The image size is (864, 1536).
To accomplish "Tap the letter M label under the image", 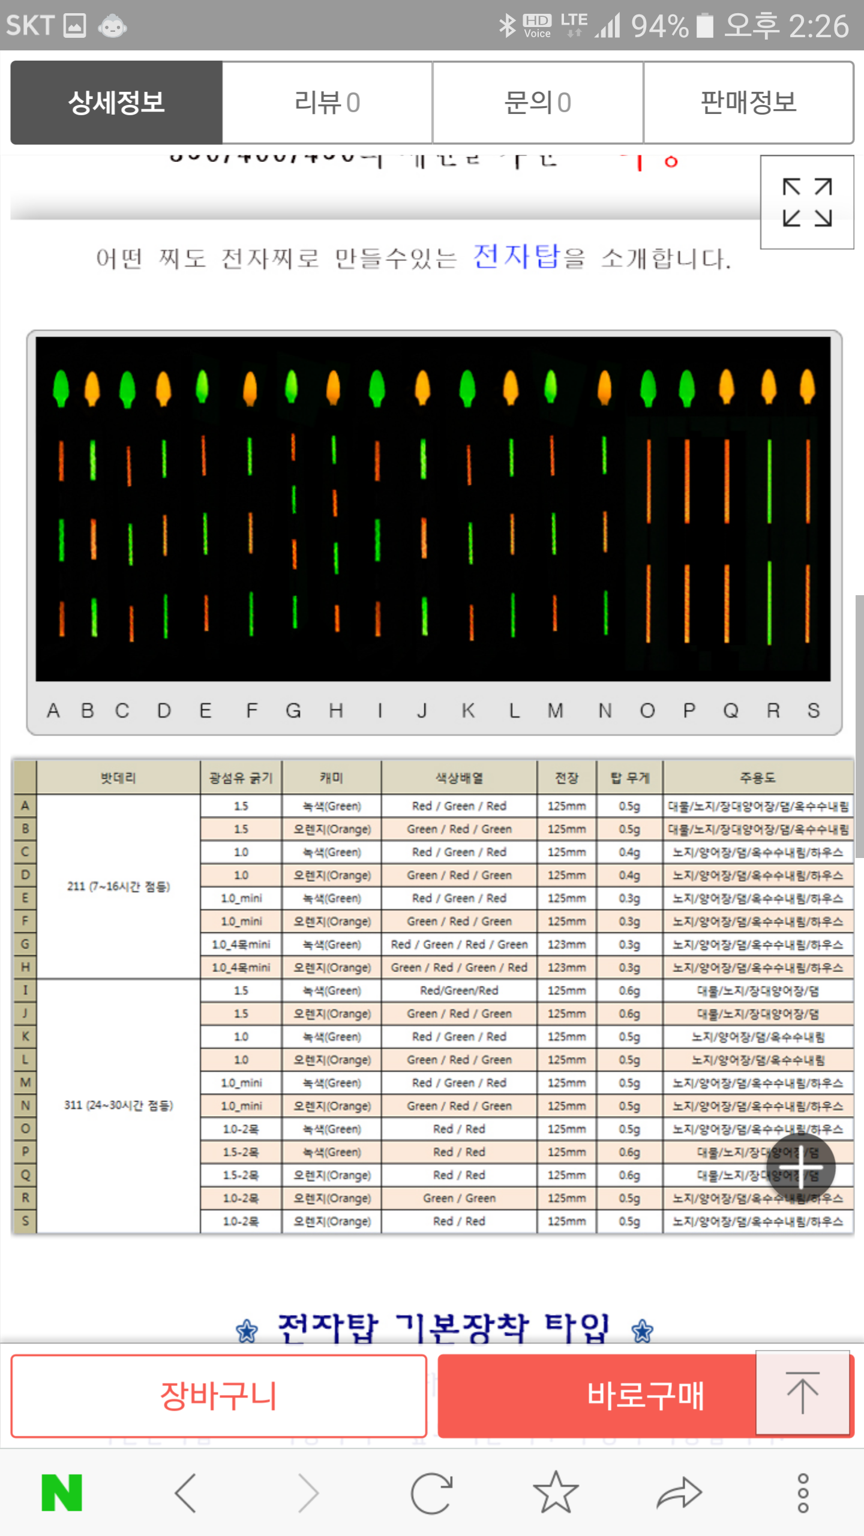I will (x=556, y=711).
